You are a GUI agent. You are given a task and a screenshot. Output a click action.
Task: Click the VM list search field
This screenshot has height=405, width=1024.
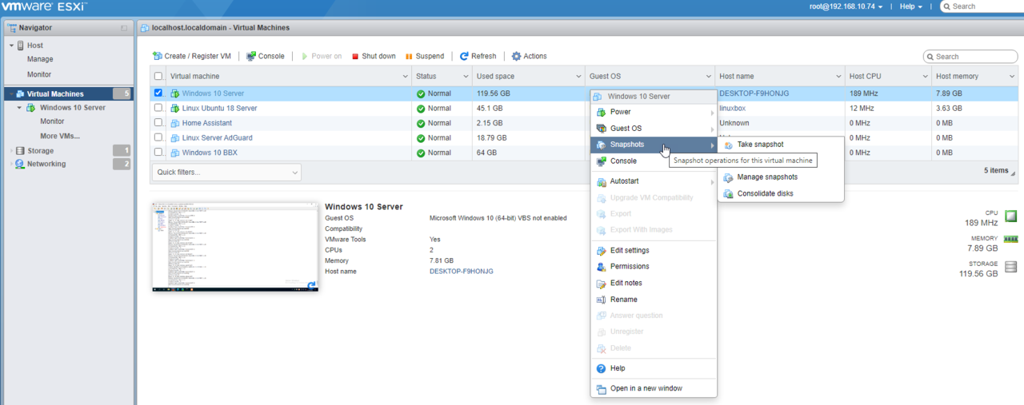point(970,57)
